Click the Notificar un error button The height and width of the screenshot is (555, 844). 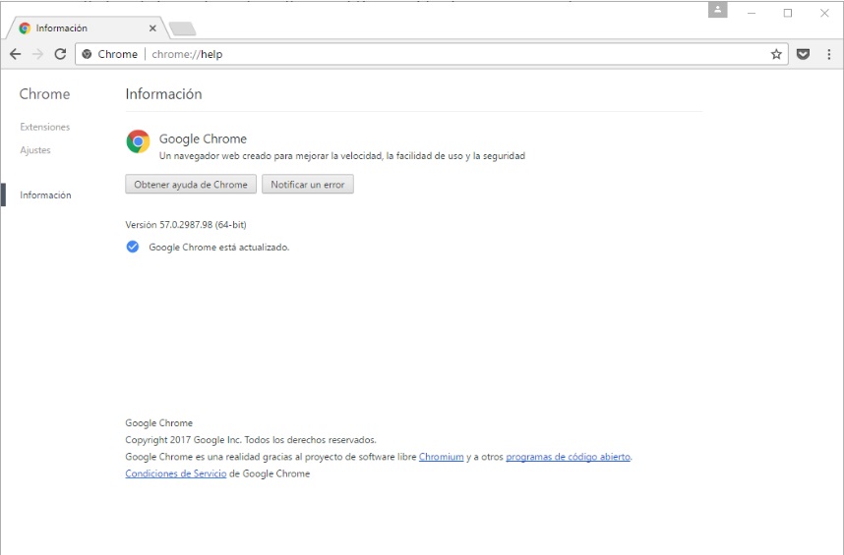(x=307, y=185)
